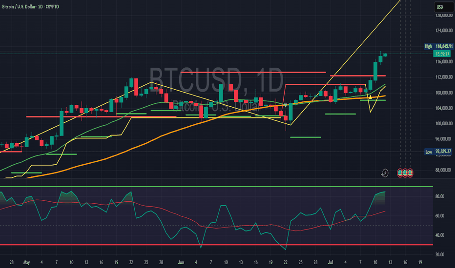This screenshot has height=268, width=455.
Task: Select the High 118,845.91 price label
Action: point(438,46)
